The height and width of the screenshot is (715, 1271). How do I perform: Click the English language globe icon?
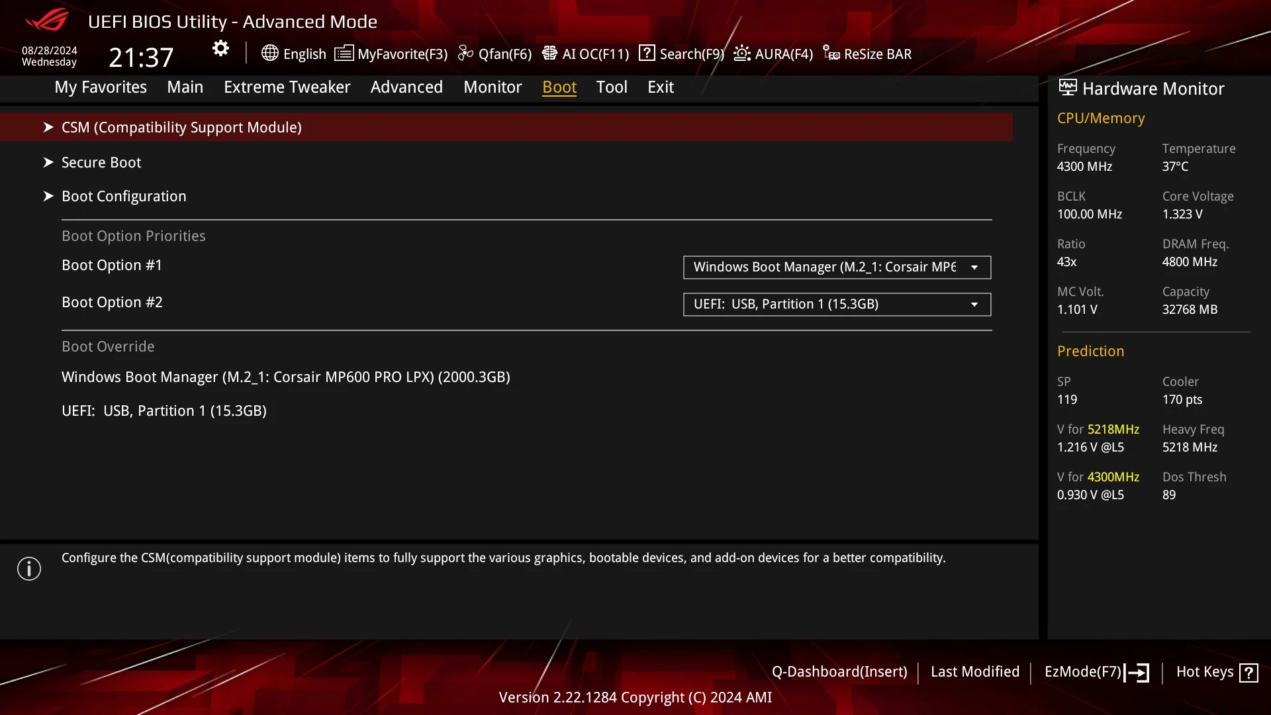[x=269, y=53]
